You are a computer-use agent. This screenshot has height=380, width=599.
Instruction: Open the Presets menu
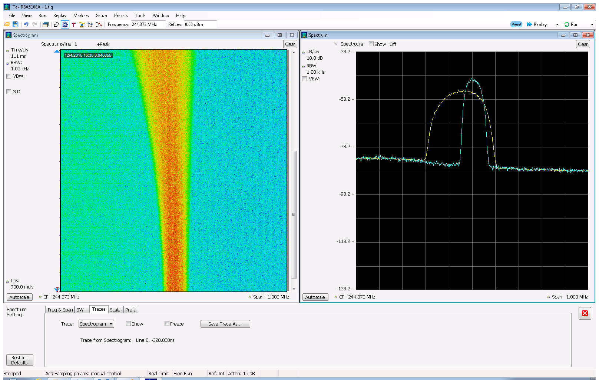121,16
